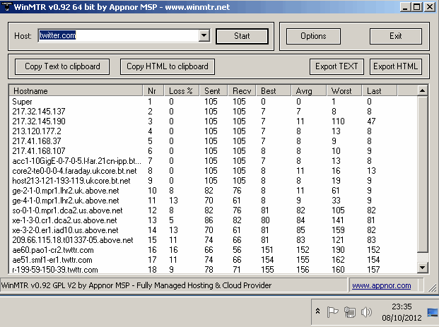Click the list scrollbar up arrow
The width and height of the screenshot is (439, 327).
click(x=422, y=90)
